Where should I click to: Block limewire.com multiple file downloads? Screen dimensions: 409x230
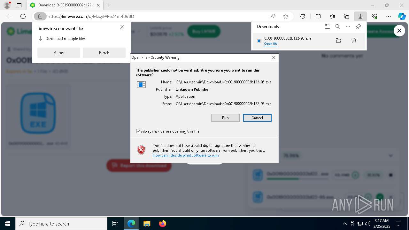(104, 53)
